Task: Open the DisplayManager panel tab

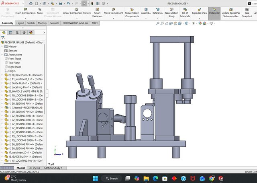Action: point(31,33)
